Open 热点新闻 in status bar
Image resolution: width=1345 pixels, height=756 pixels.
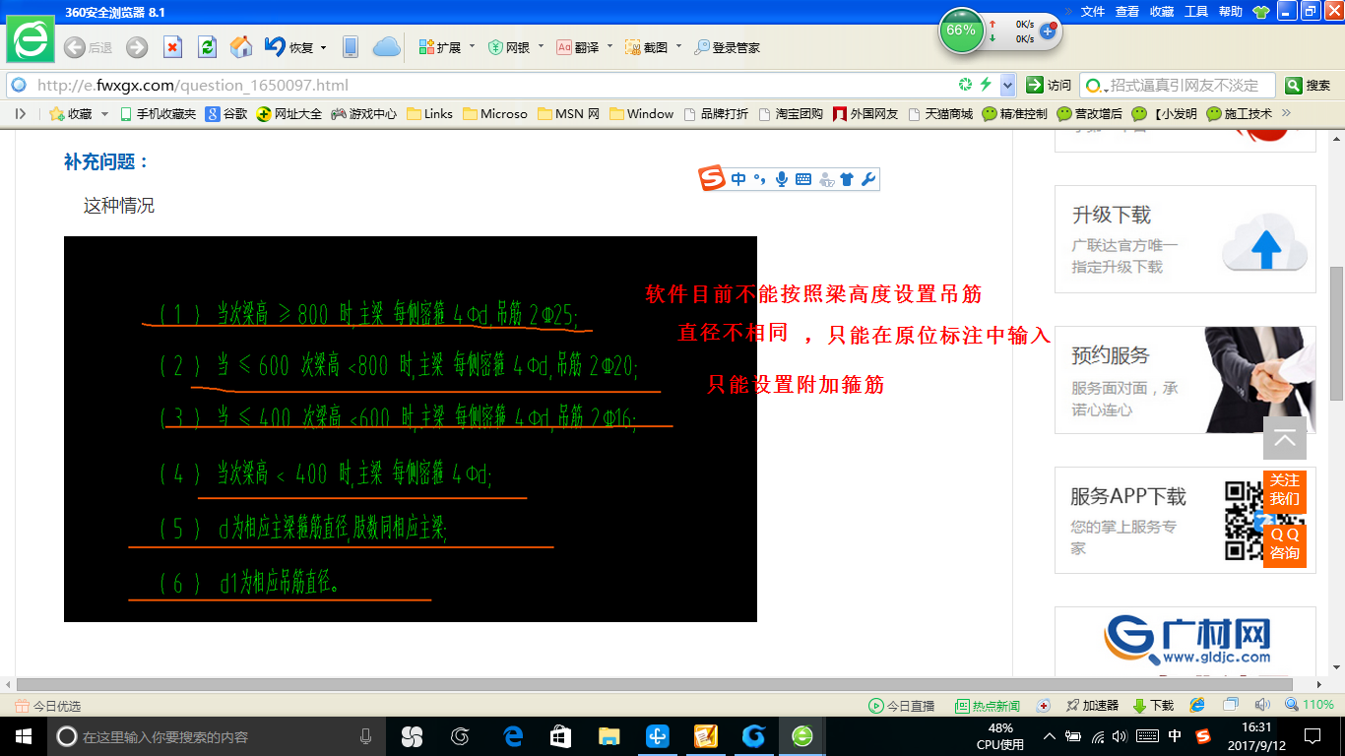[988, 706]
